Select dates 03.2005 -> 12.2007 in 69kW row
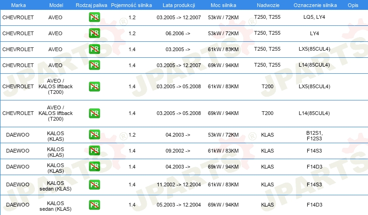The image size is (368, 215). 179,65
